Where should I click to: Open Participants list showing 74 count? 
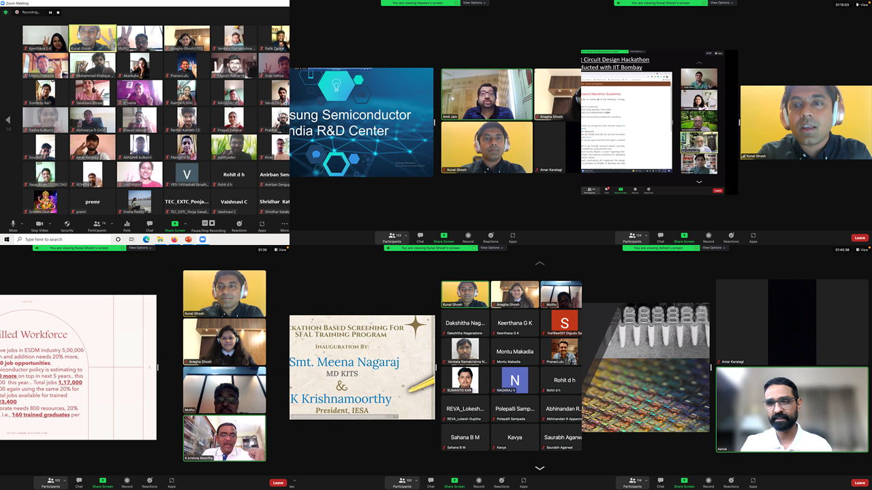tap(97, 224)
